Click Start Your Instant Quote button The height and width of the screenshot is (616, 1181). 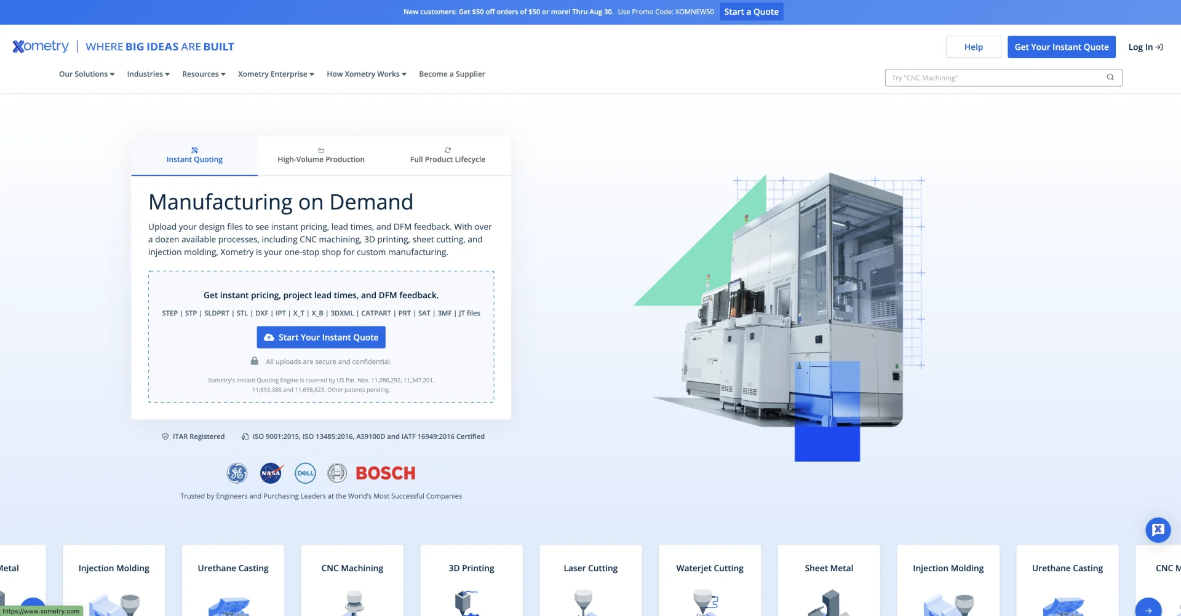(x=321, y=337)
